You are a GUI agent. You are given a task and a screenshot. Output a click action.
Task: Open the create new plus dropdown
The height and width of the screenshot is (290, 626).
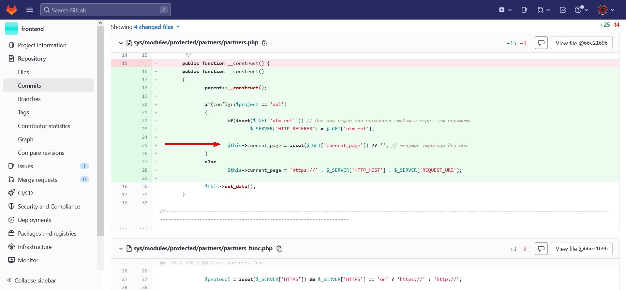[505, 10]
